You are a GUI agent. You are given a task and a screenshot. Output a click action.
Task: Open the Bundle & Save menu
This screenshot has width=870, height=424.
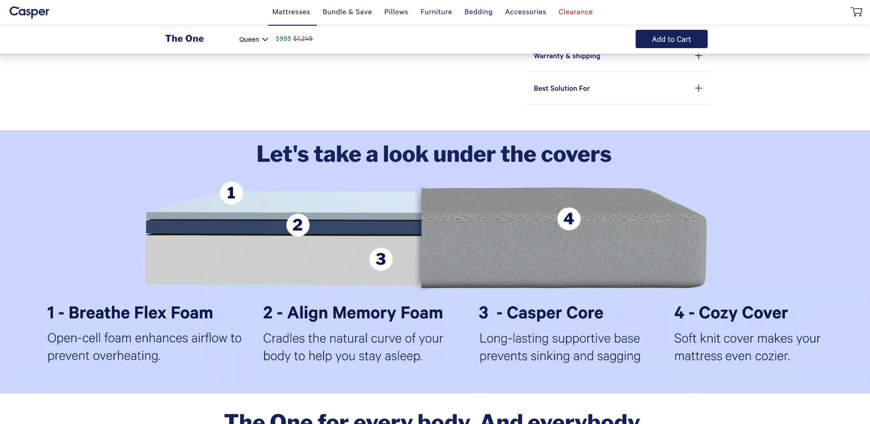coord(347,12)
